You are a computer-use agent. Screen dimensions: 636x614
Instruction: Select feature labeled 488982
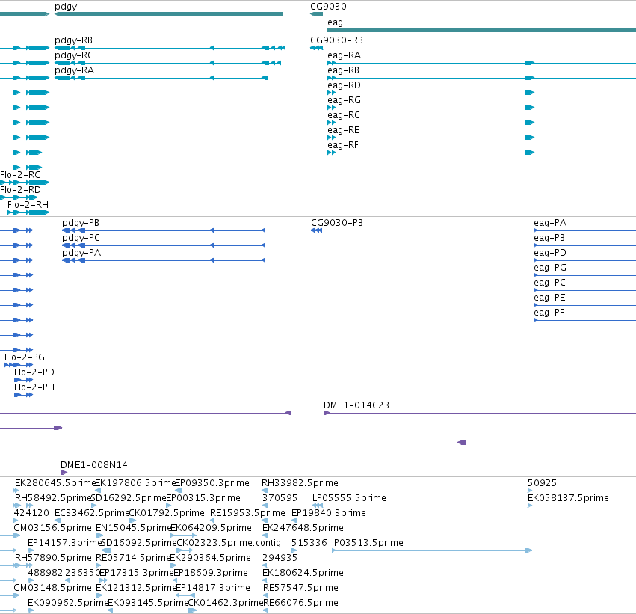[45, 573]
